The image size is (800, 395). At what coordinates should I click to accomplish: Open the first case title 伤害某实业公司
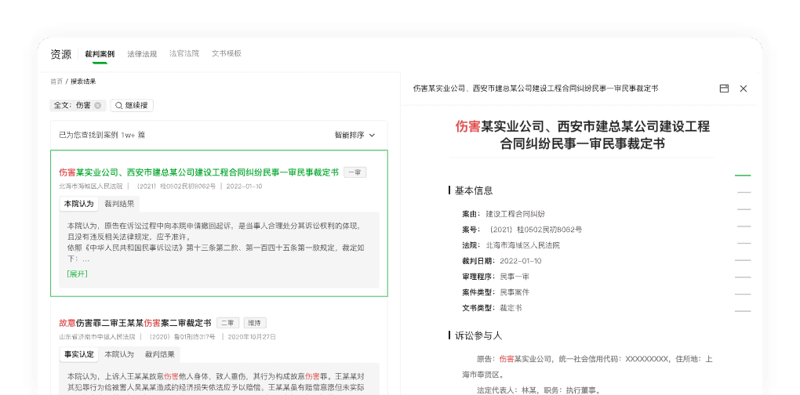coord(198,172)
